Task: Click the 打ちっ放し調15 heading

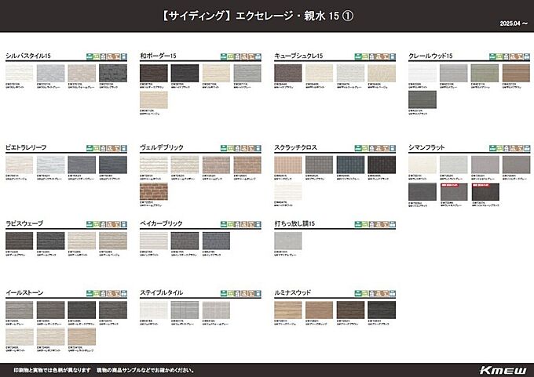Action: point(294,223)
